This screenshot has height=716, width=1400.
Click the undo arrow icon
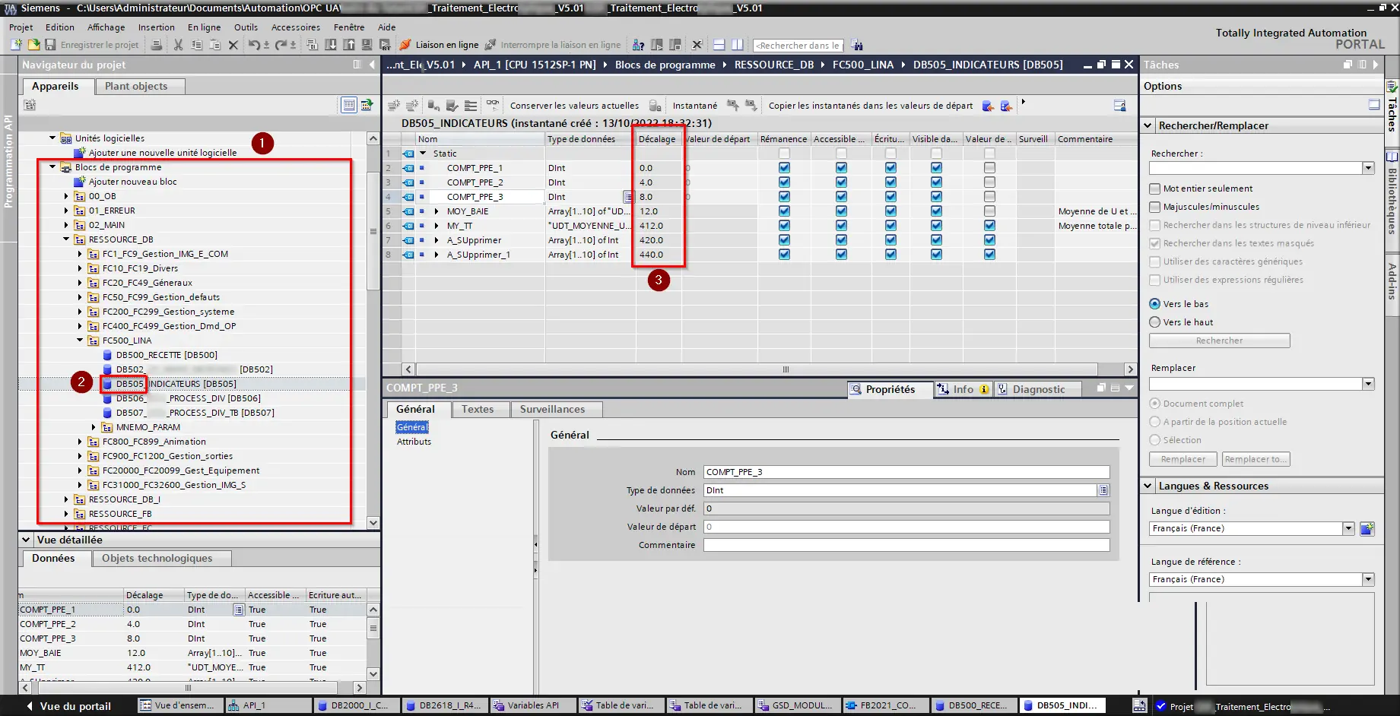pos(254,45)
